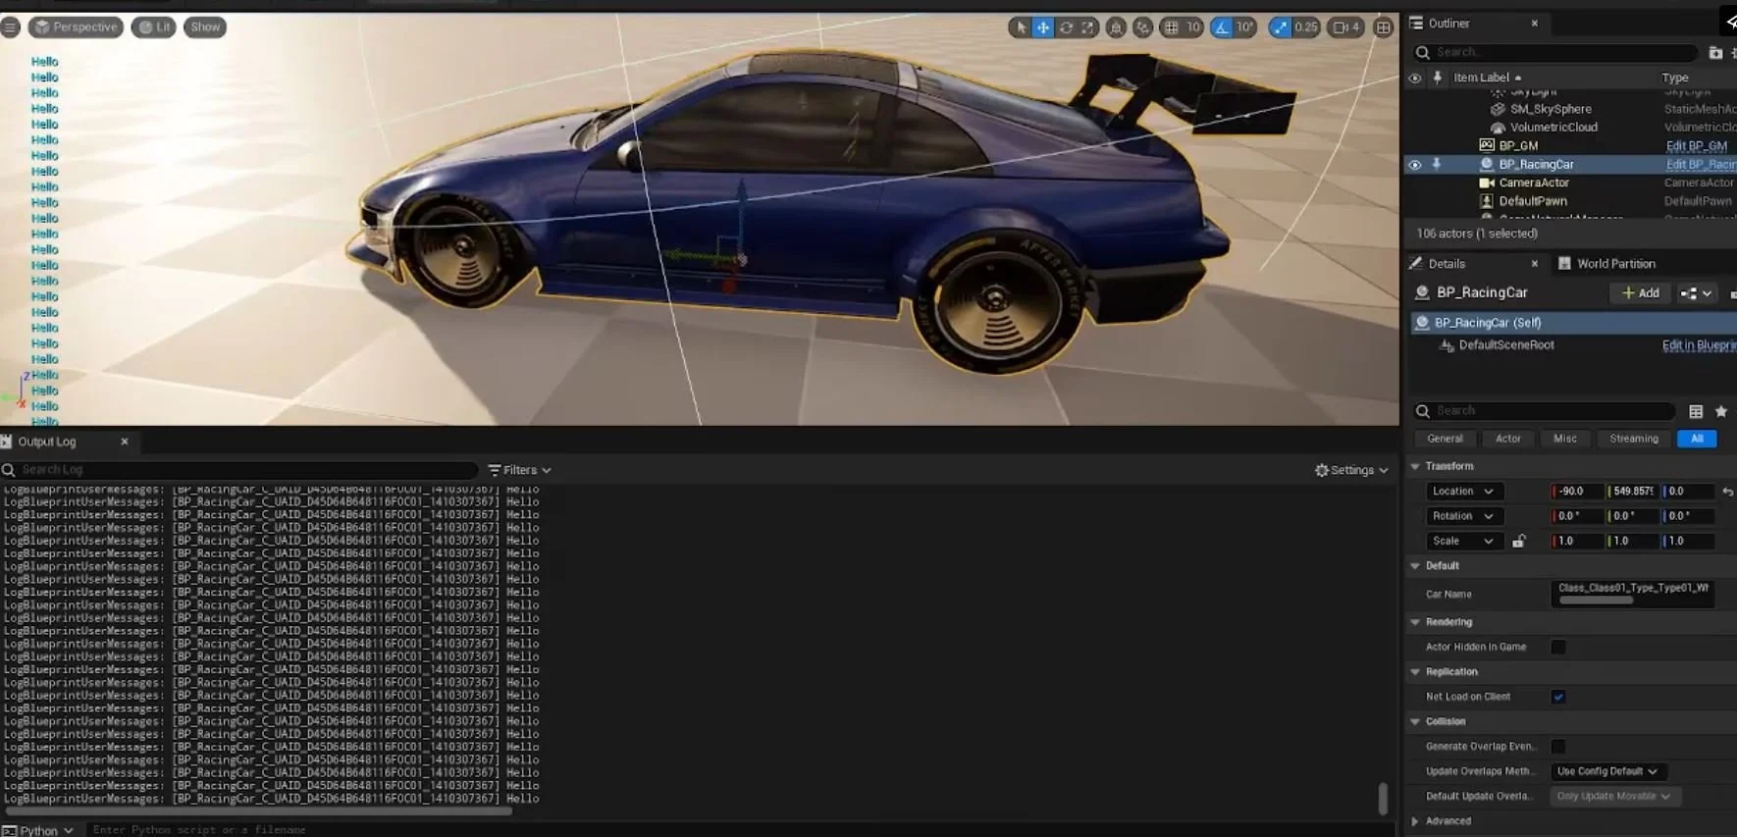The width and height of the screenshot is (1737, 837).
Task: Click the Details search field
Action: (x=1545, y=411)
